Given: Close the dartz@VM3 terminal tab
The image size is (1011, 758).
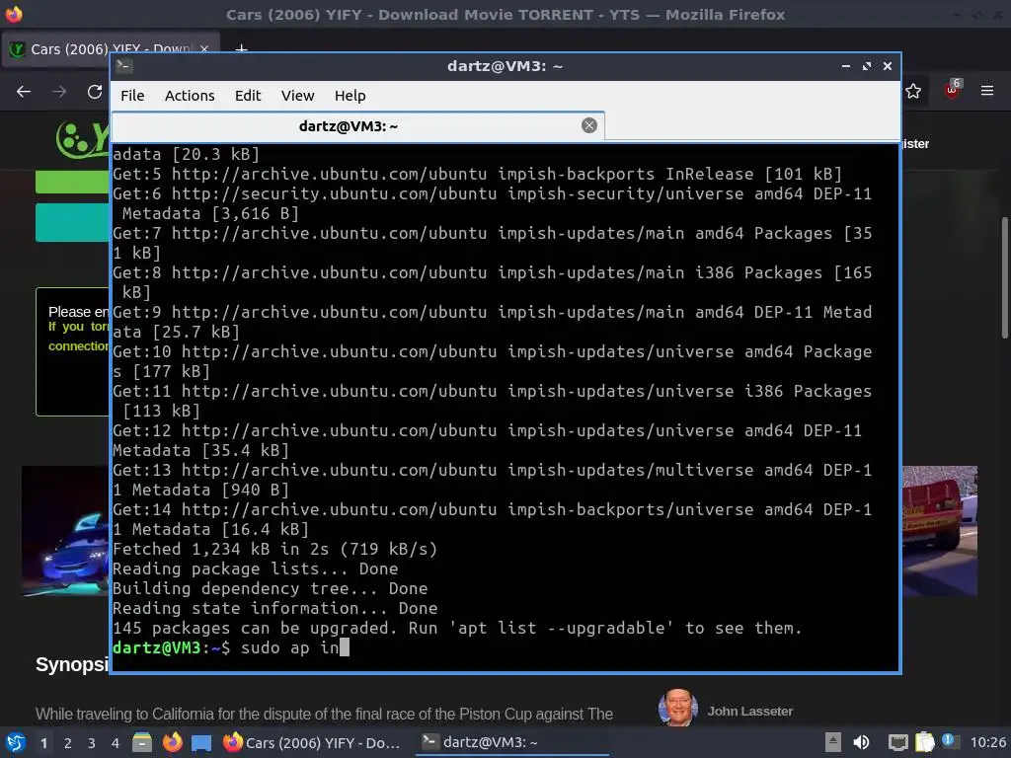Looking at the screenshot, I should (x=588, y=125).
